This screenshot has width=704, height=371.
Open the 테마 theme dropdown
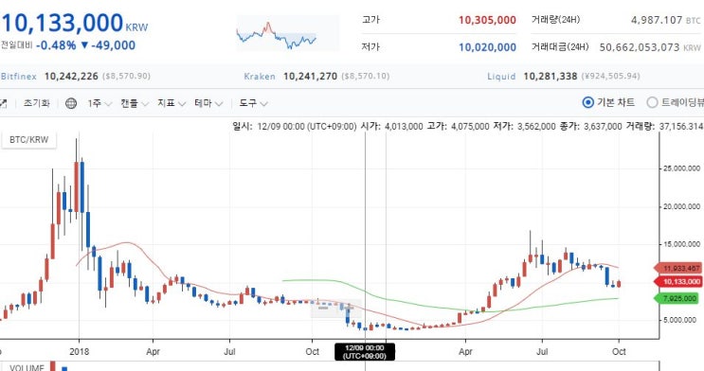[x=208, y=103]
